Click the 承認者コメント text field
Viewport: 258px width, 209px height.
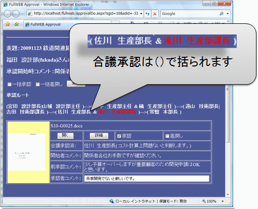point(147,179)
